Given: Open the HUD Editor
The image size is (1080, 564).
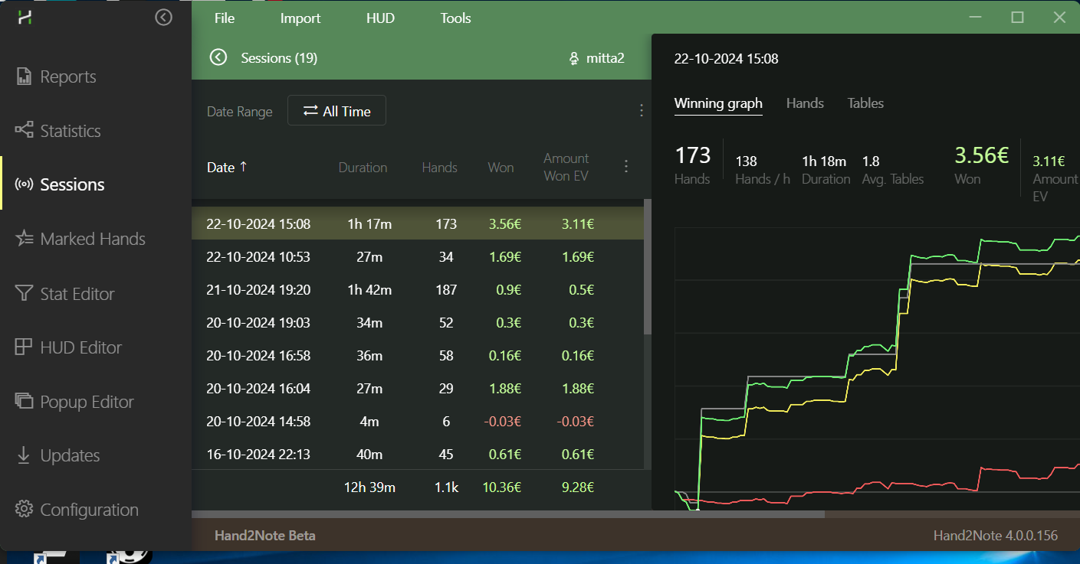Looking at the screenshot, I should click(x=68, y=347).
